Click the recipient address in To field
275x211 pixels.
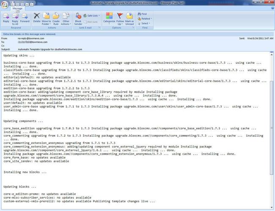point(33,42)
